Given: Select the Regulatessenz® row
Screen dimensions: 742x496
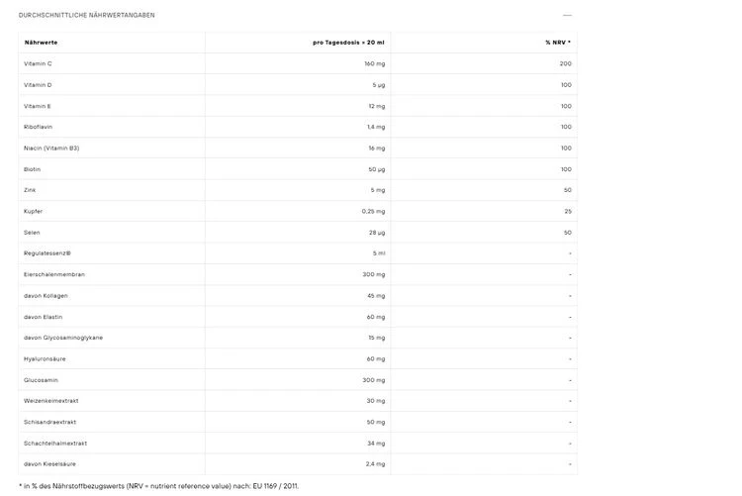Looking at the screenshot, I should [298, 253].
